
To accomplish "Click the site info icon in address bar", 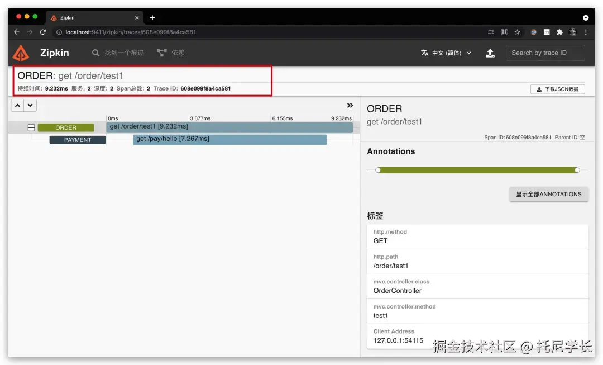I will [59, 32].
